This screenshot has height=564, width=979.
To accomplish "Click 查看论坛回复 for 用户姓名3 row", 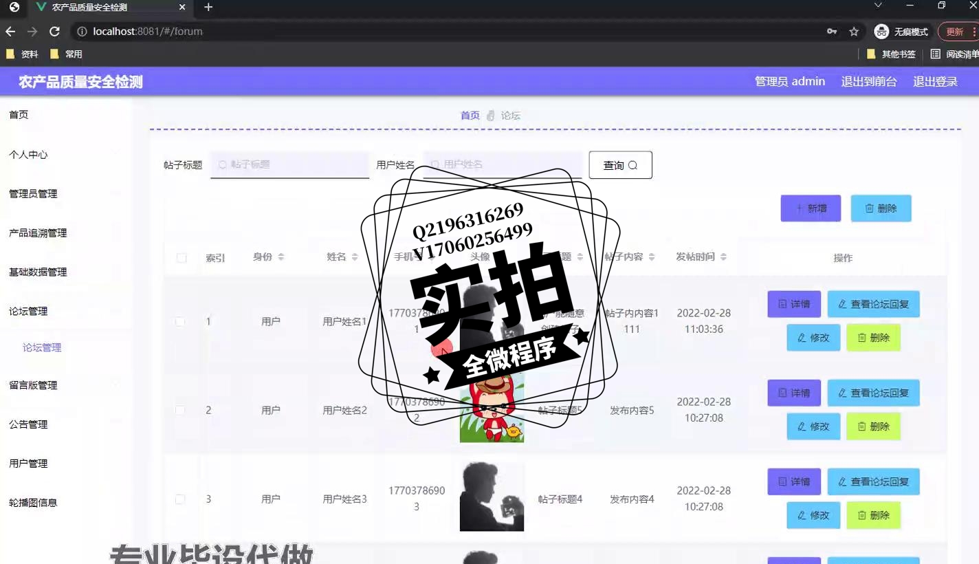I will 873,481.
